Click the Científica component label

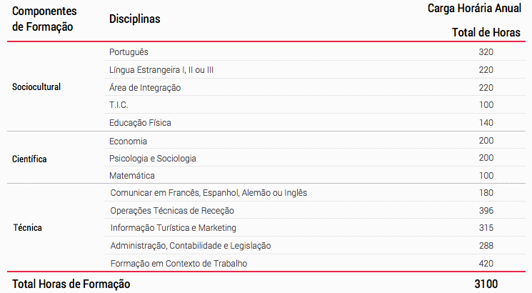pyautogui.click(x=29, y=159)
